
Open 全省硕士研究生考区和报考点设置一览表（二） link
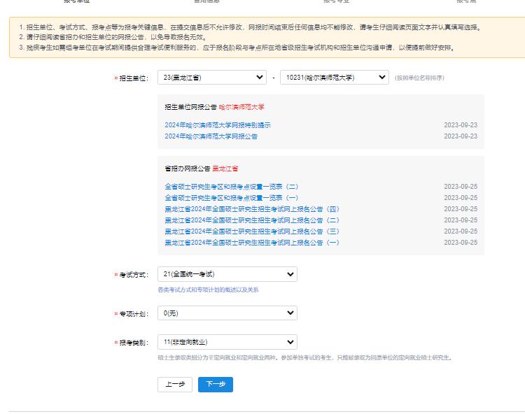tap(232, 187)
